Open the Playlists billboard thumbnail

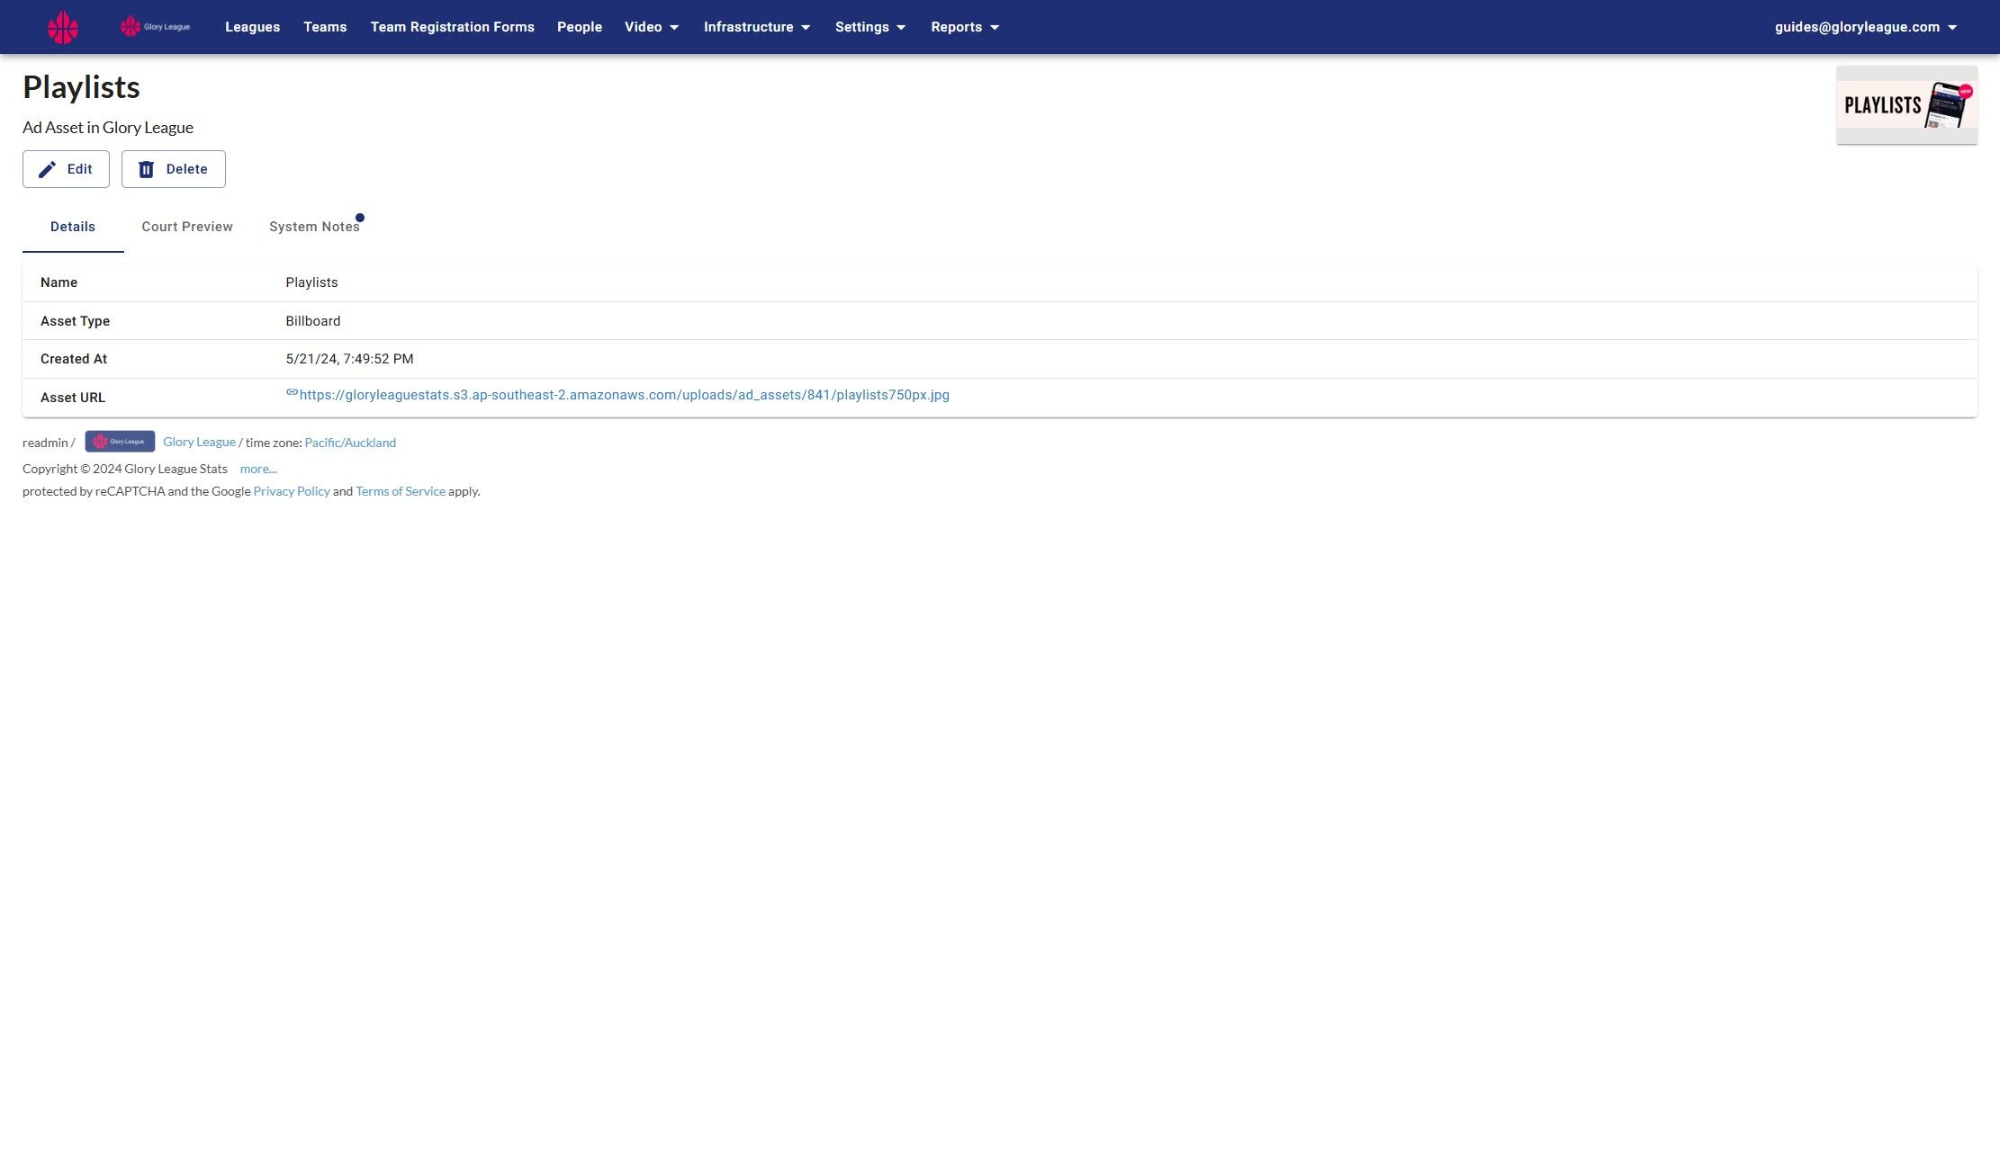pos(1906,105)
